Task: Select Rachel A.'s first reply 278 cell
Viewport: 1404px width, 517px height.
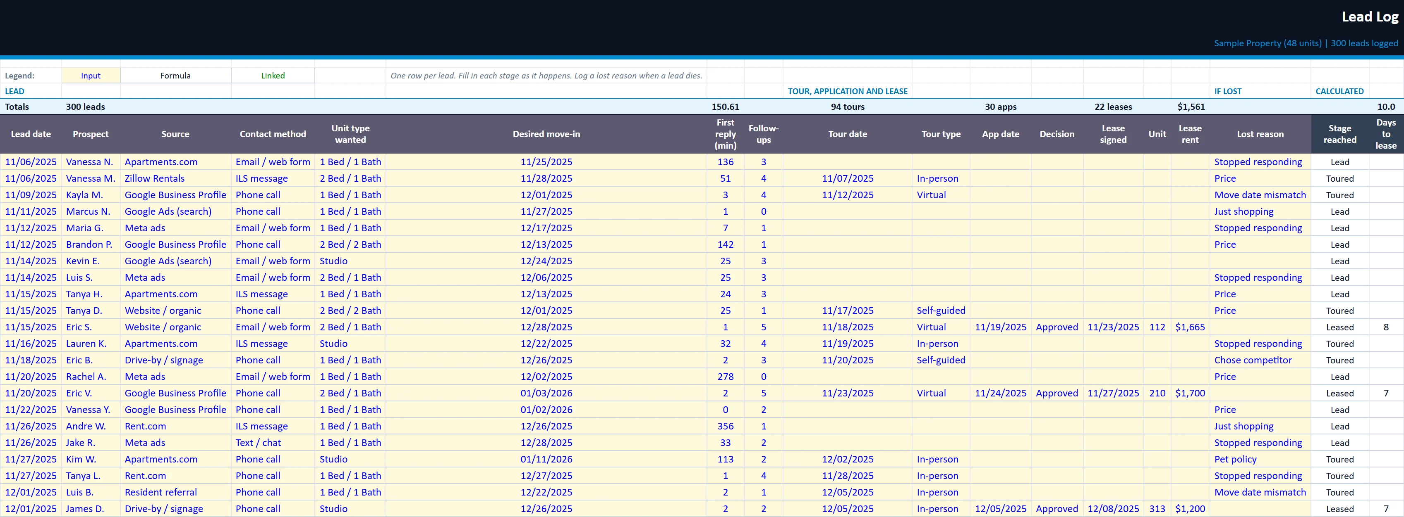Action: [x=726, y=377]
